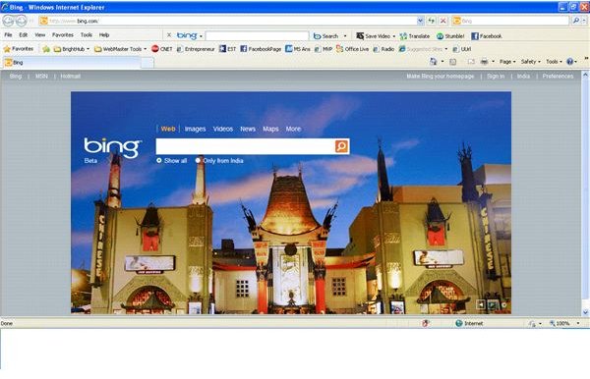The width and height of the screenshot is (590, 379).
Task: Click the orange Bing search magnifier button
Action: point(341,146)
